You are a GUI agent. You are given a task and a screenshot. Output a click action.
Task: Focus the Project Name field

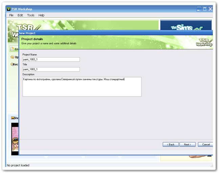[51, 59]
